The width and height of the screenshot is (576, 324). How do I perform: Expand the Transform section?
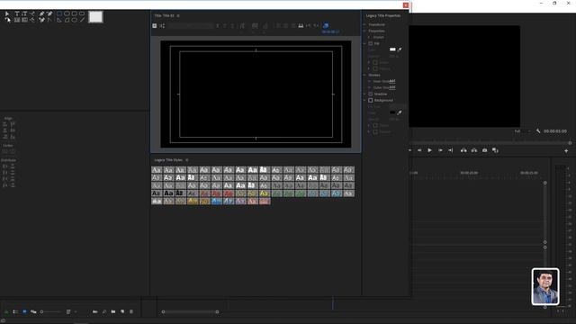click(x=364, y=24)
